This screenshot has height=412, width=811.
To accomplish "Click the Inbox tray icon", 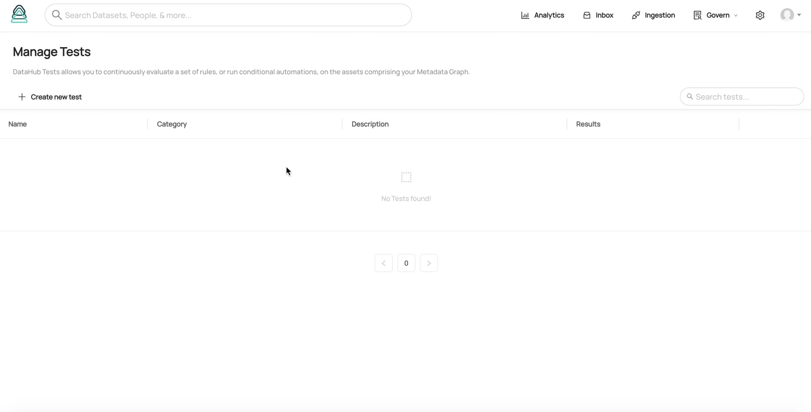I will point(587,15).
